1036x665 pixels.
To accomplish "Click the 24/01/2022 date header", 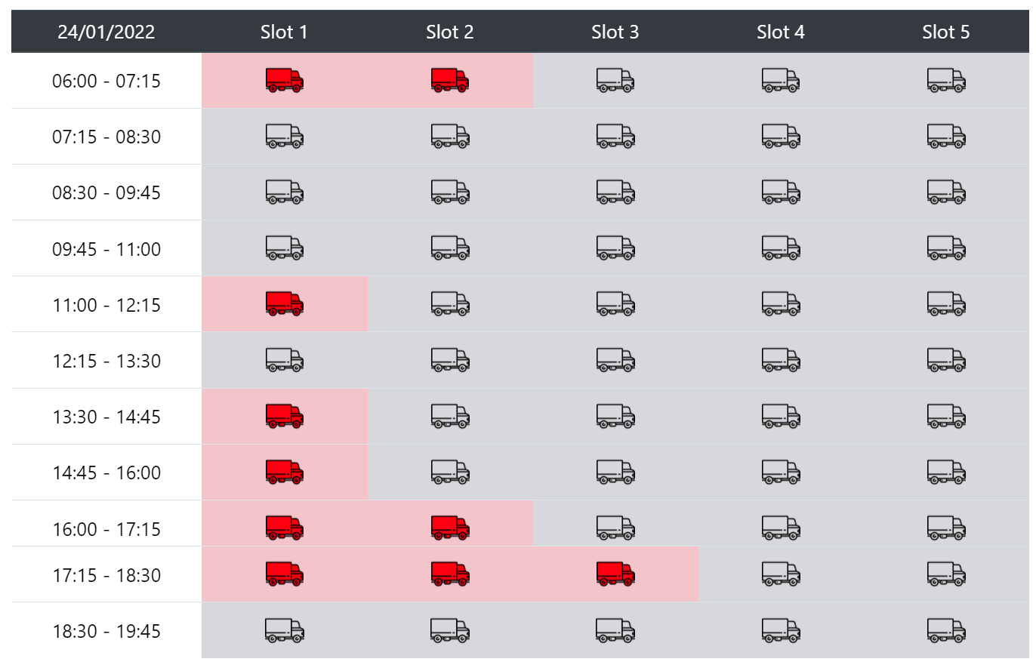I will (106, 32).
